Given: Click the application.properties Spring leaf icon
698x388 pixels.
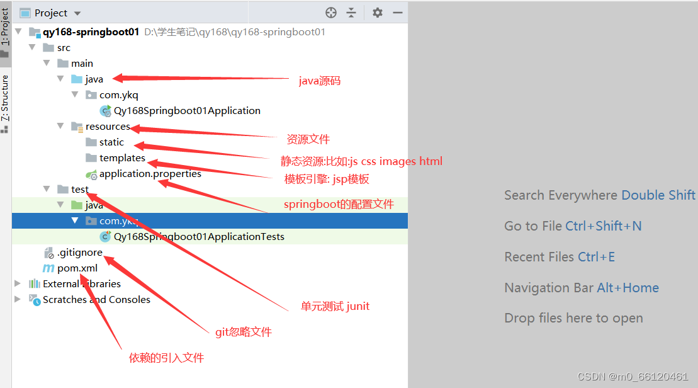Looking at the screenshot, I should [93, 173].
